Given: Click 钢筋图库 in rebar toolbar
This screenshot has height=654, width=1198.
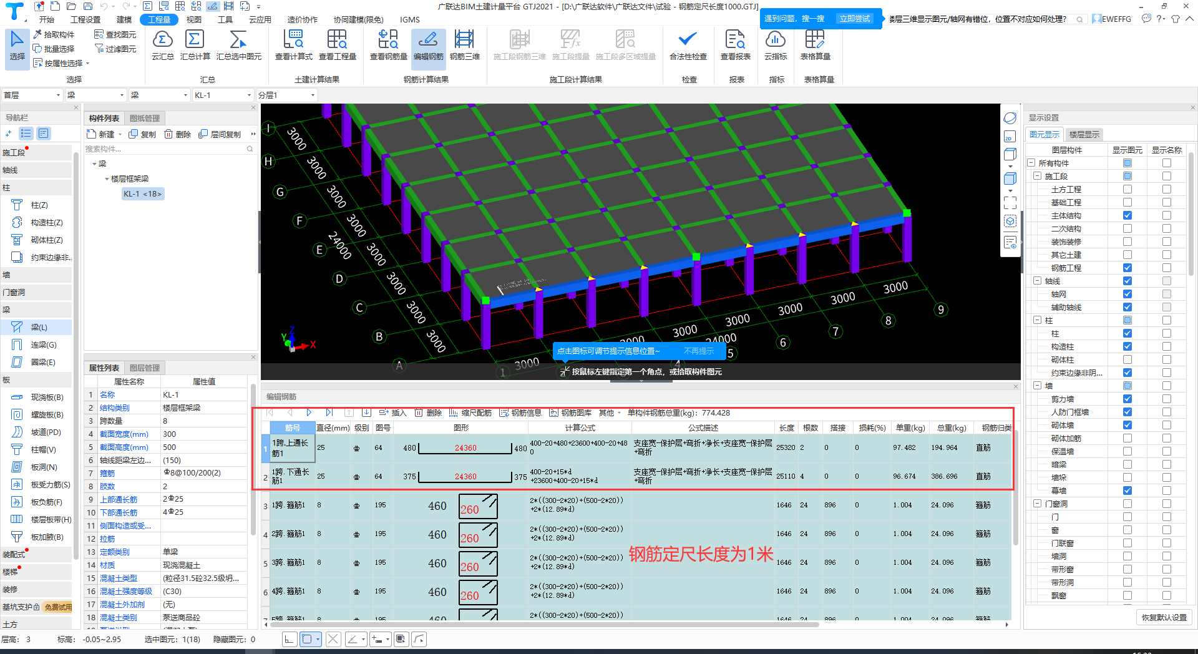Looking at the screenshot, I should click(570, 412).
